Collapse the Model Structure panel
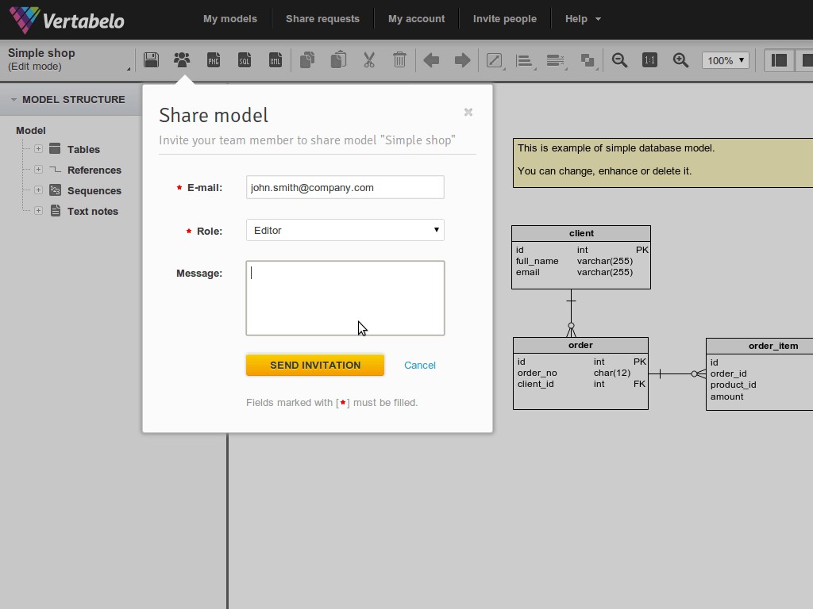 pos(13,100)
